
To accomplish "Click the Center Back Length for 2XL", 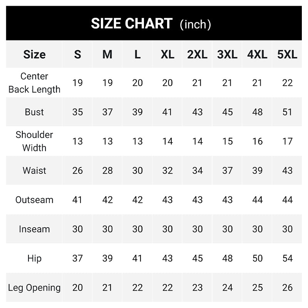I will (x=197, y=83).
